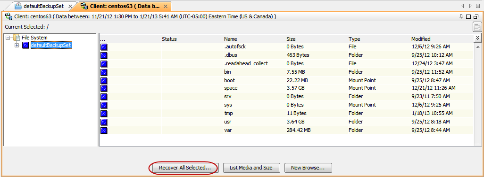Image resolution: width=484 pixels, height=177 pixels.
Task: Toggle the selection icon for .dbus folder
Action: (104, 55)
